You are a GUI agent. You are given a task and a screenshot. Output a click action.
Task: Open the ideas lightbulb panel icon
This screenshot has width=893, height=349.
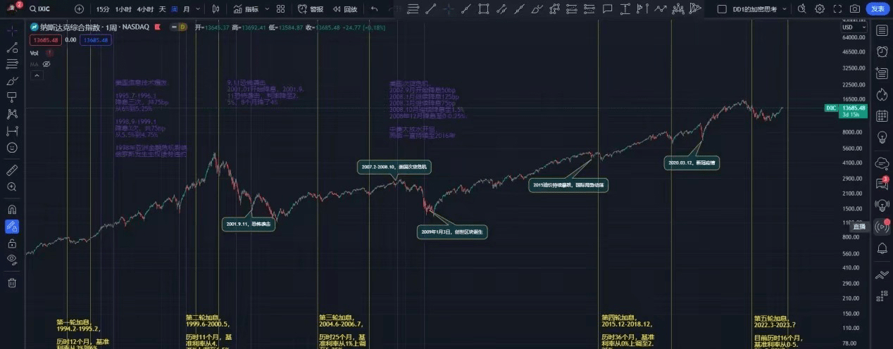coord(882,137)
